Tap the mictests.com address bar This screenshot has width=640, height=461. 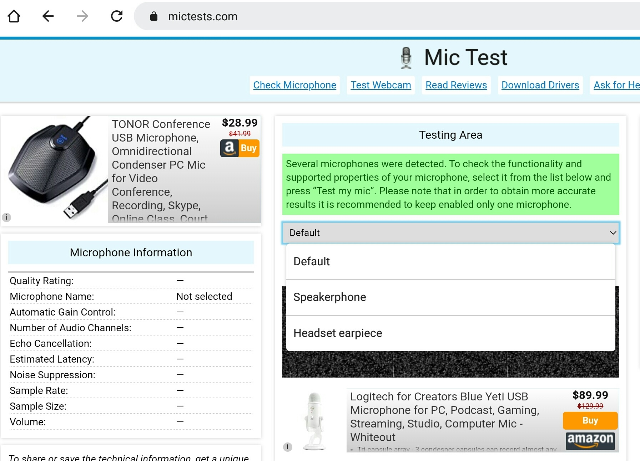coord(387,16)
